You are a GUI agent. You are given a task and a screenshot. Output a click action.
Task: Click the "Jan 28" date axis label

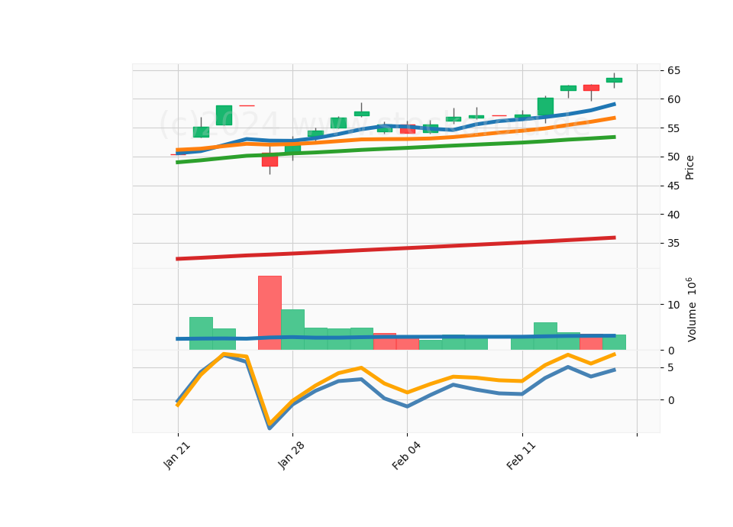[x=292, y=455]
